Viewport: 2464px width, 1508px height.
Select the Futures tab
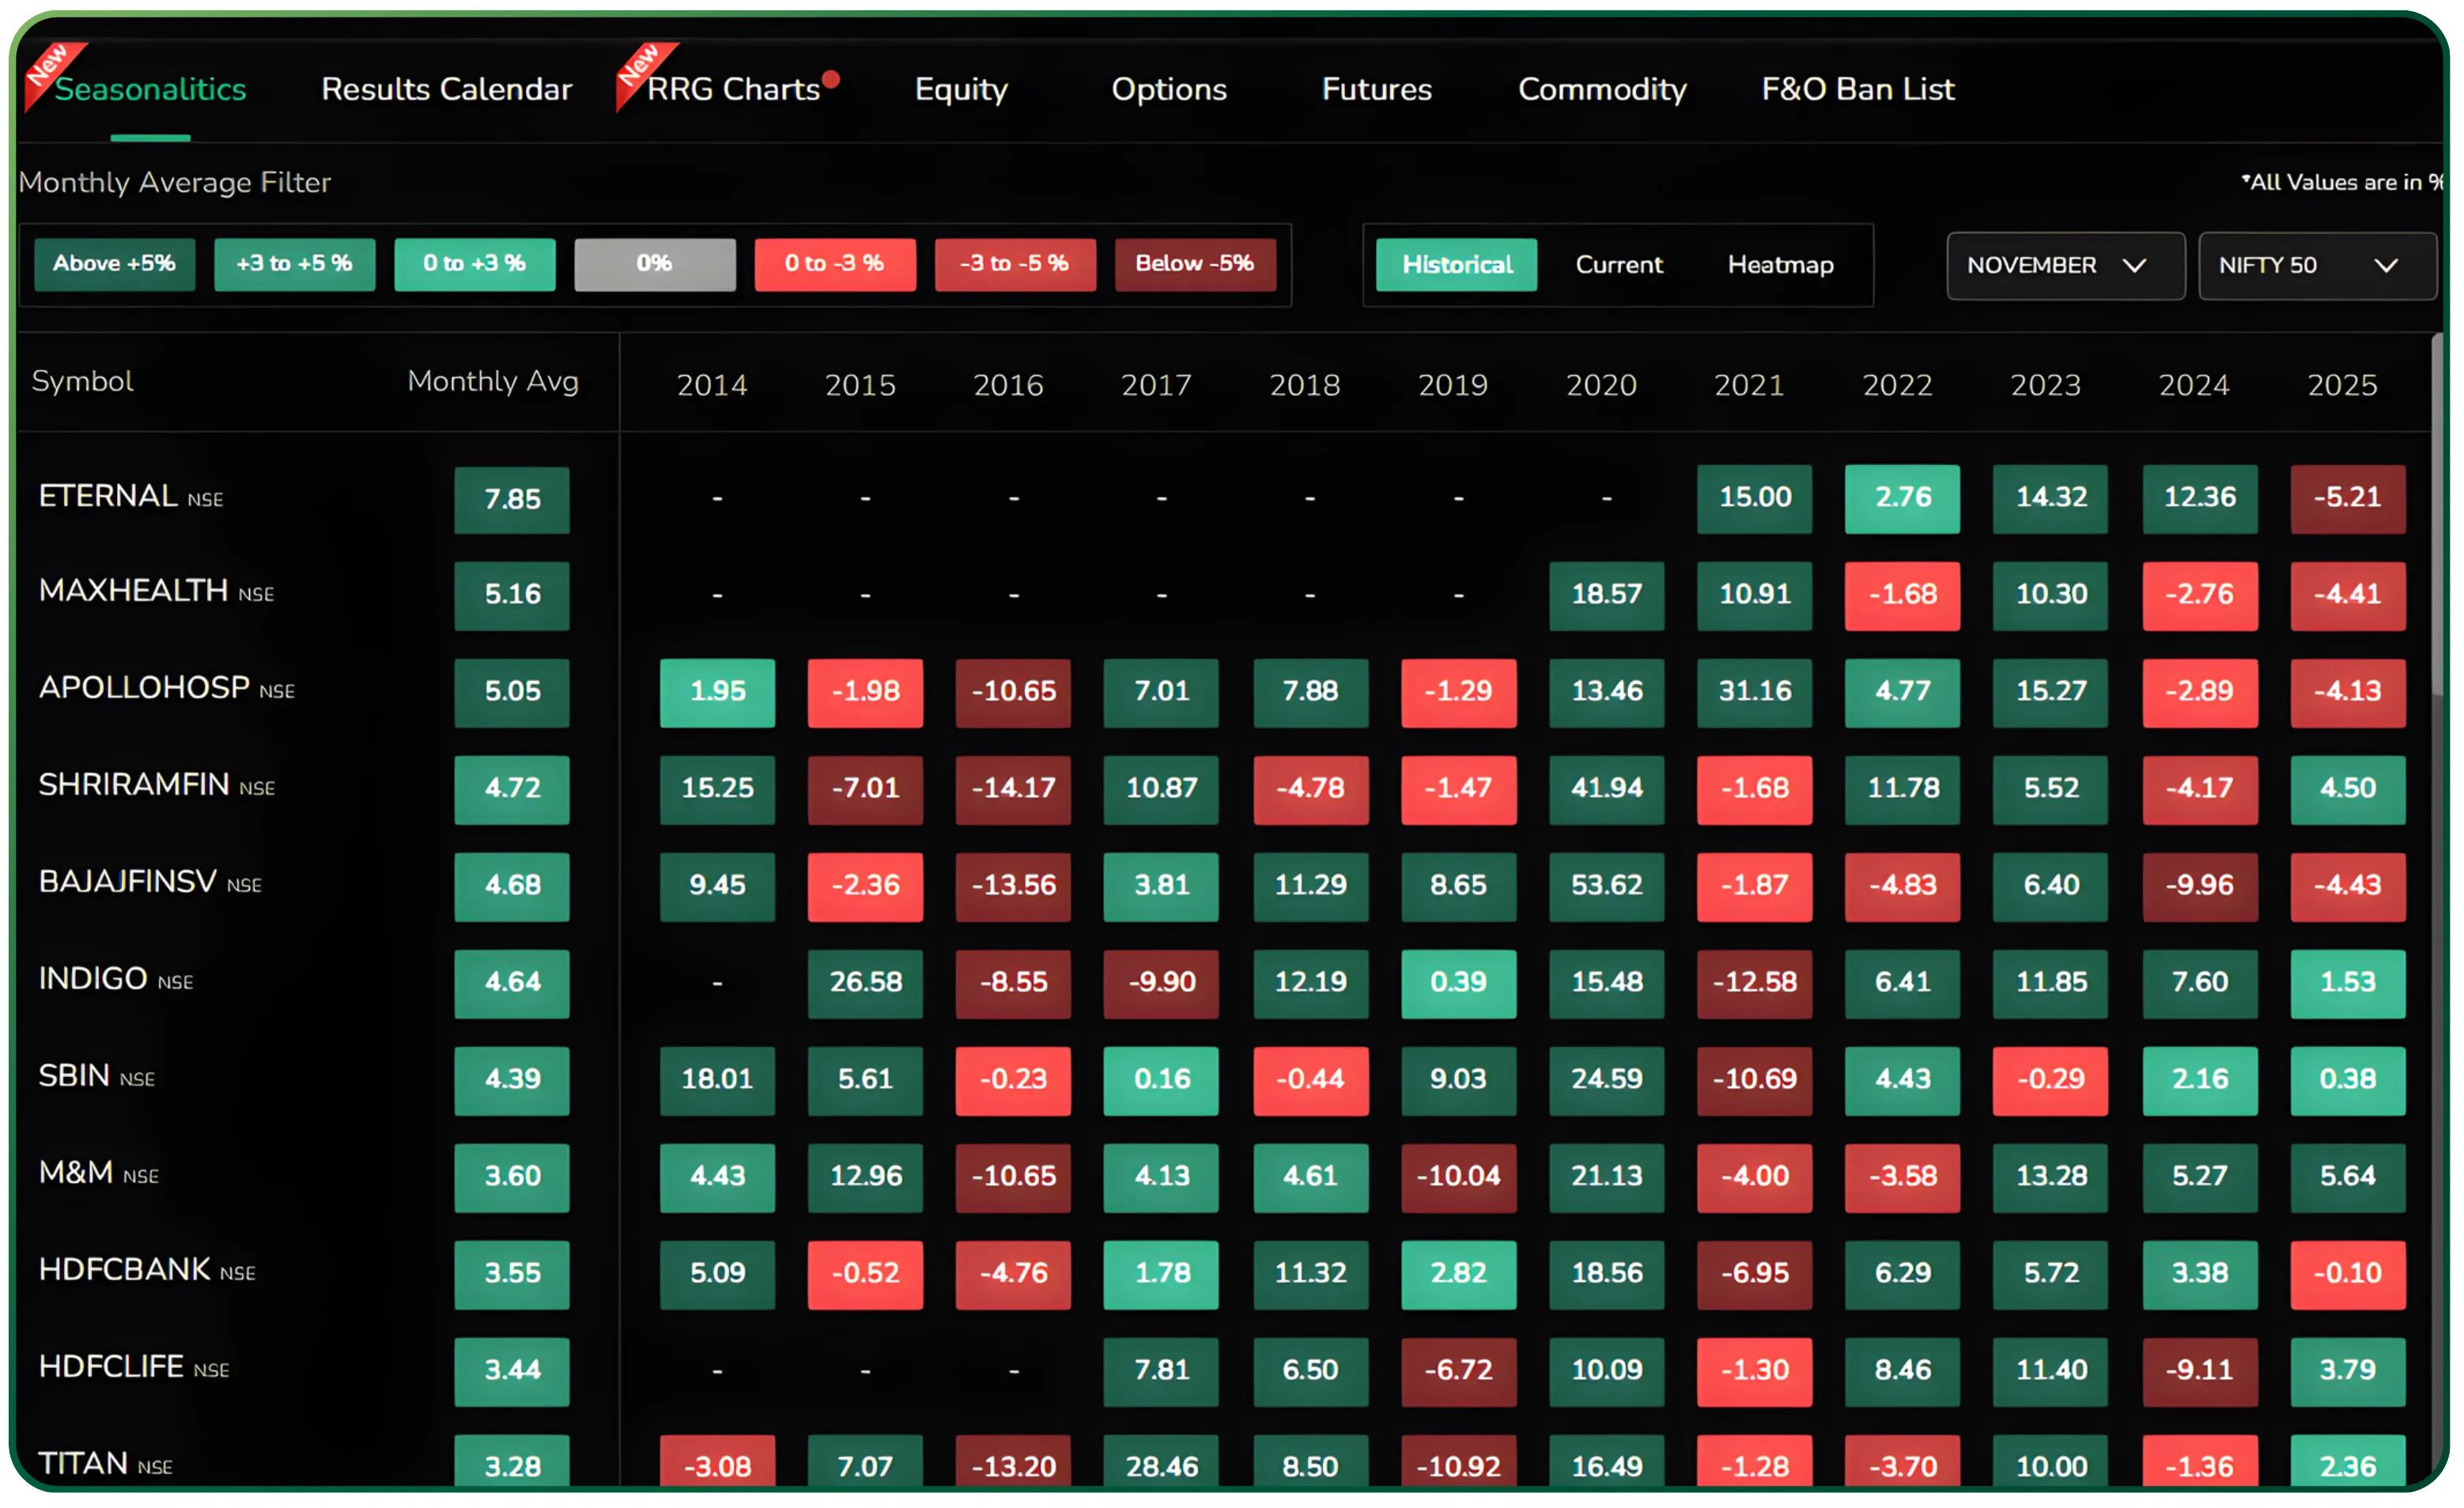tap(1376, 89)
